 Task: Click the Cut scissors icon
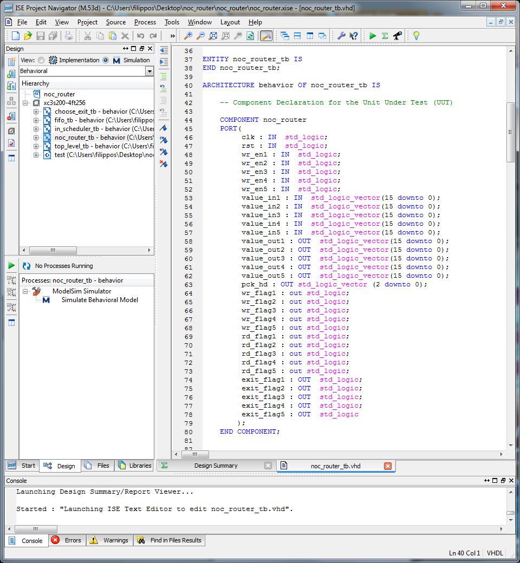[x=87, y=36]
